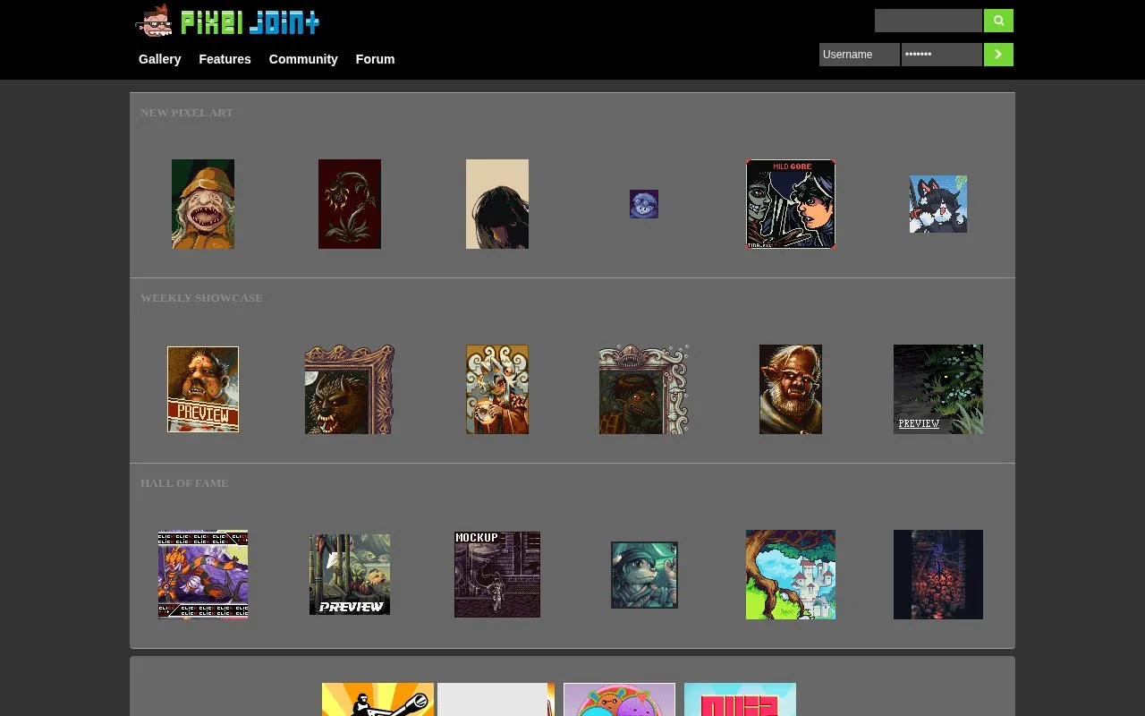Screen dimensions: 1145x716
Task: Open the bamboo scene Preview thumbnail
Action: (x=350, y=575)
